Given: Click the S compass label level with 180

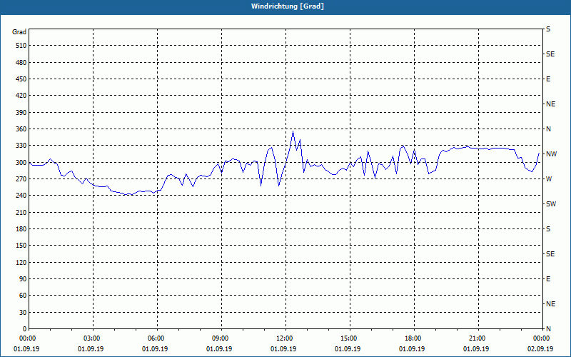Looking at the screenshot, I should coord(548,229).
